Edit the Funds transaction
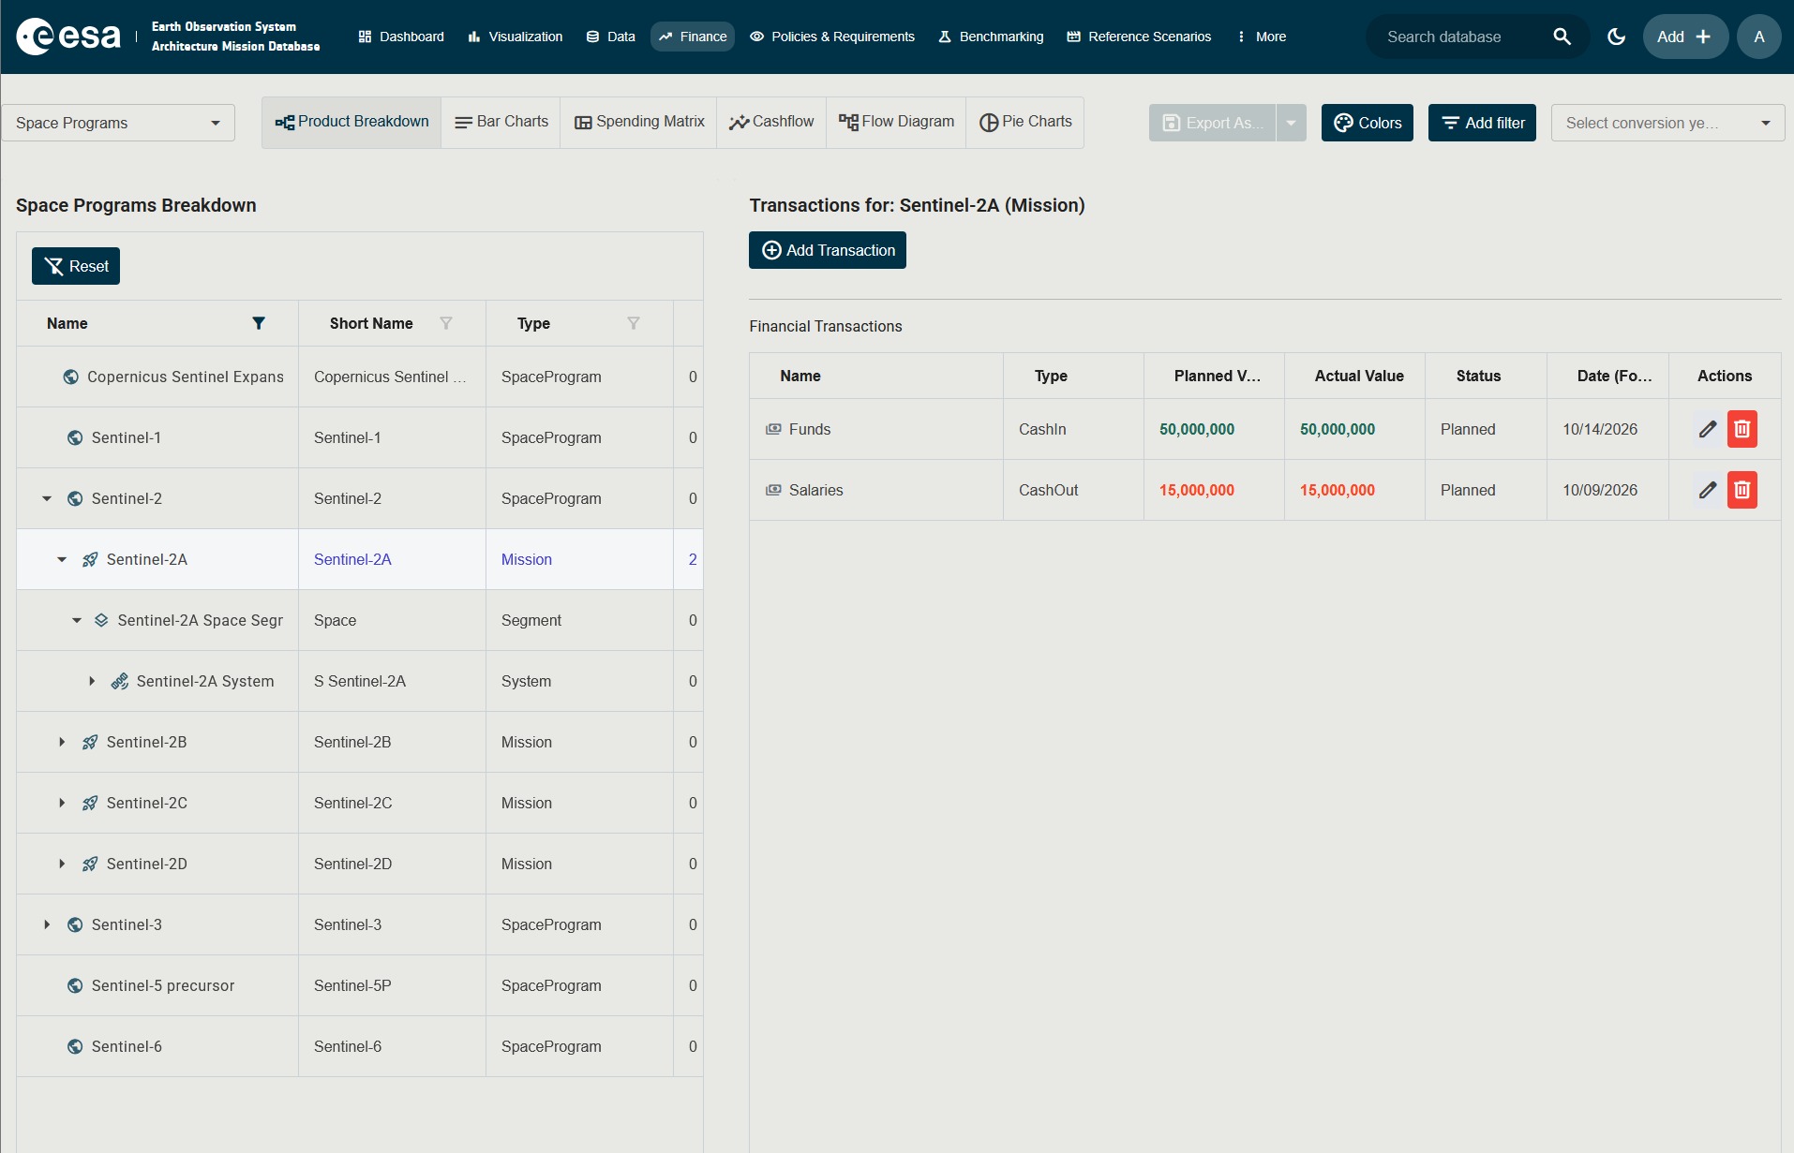Screen dimensions: 1794x1153 pos(1708,429)
